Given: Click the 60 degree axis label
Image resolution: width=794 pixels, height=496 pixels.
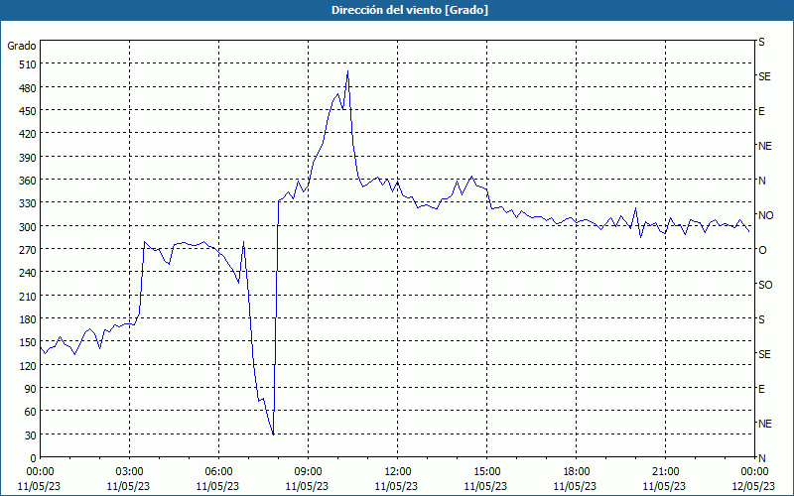Looking at the screenshot, I should 31,412.
